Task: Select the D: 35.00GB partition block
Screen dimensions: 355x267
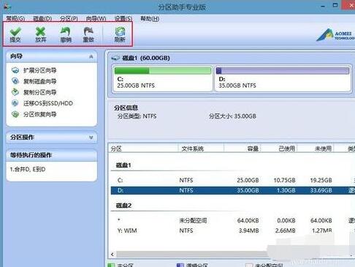Action: pyautogui.click(x=283, y=78)
